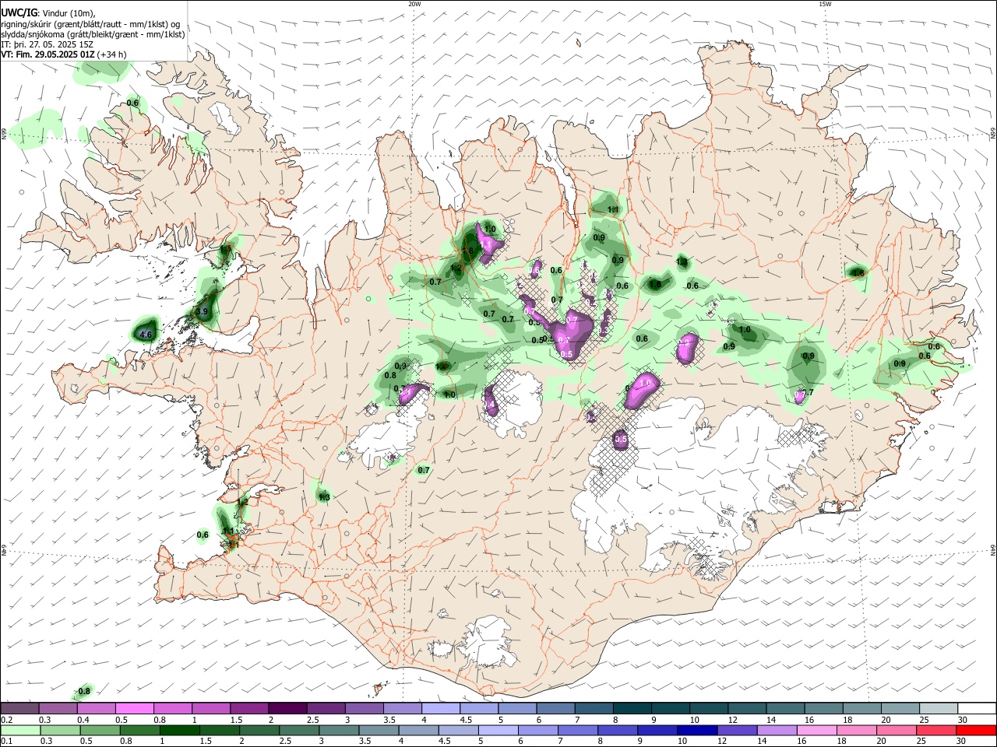
Task: Click the "IT: þri. 27. 05. 2025 15Z" line
Action: (48, 44)
